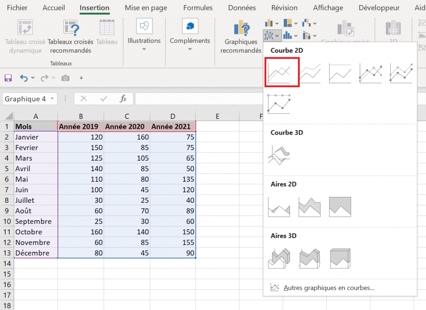
Task: Select the Année 2019 header cell
Action: pyautogui.click(x=81, y=126)
